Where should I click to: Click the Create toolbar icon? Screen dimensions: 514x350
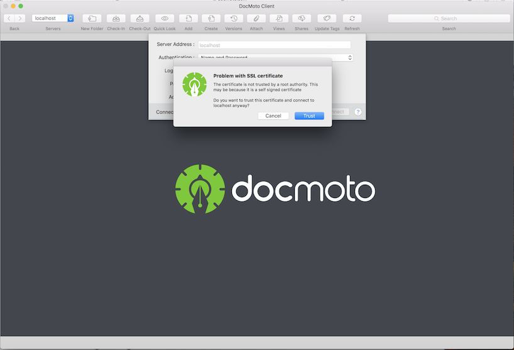coord(211,18)
